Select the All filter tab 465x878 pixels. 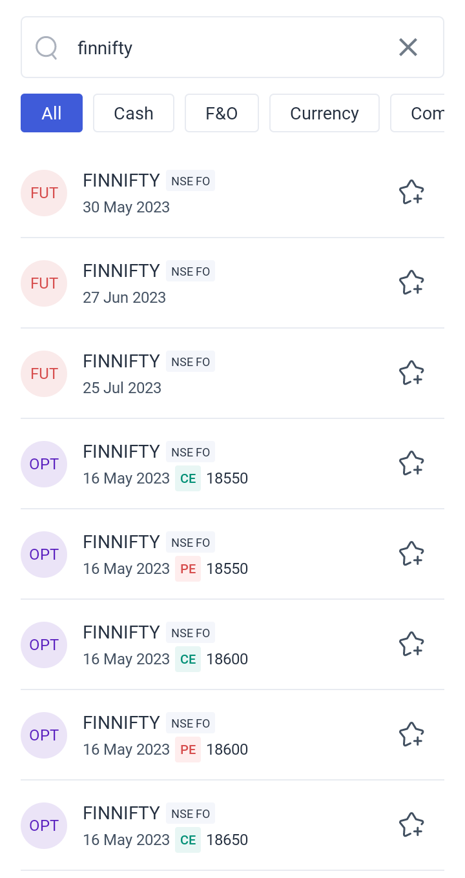[x=52, y=113]
